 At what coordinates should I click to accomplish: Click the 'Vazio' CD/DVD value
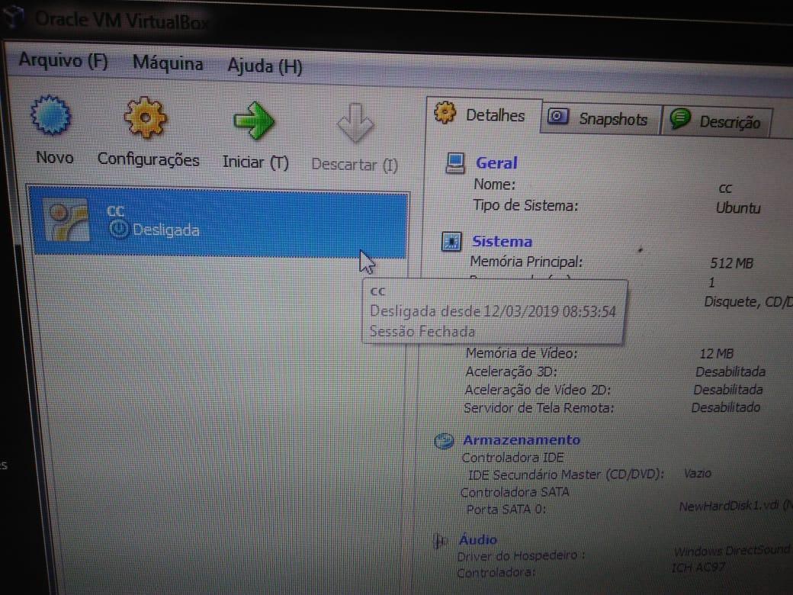point(697,474)
